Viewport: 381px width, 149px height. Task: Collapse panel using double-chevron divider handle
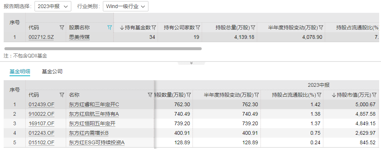[191, 63]
